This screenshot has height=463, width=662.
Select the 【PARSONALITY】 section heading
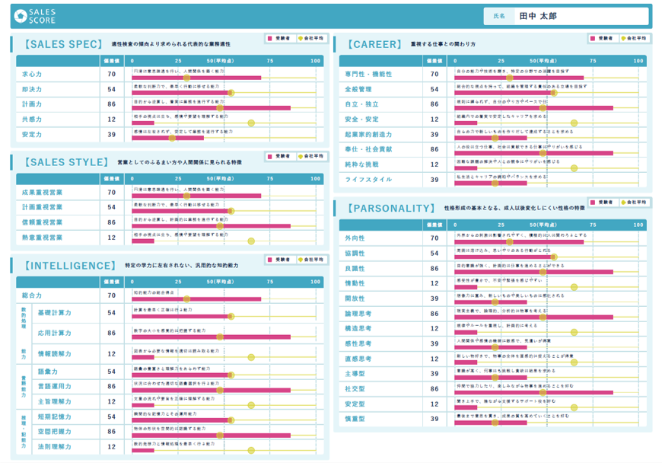click(x=390, y=208)
